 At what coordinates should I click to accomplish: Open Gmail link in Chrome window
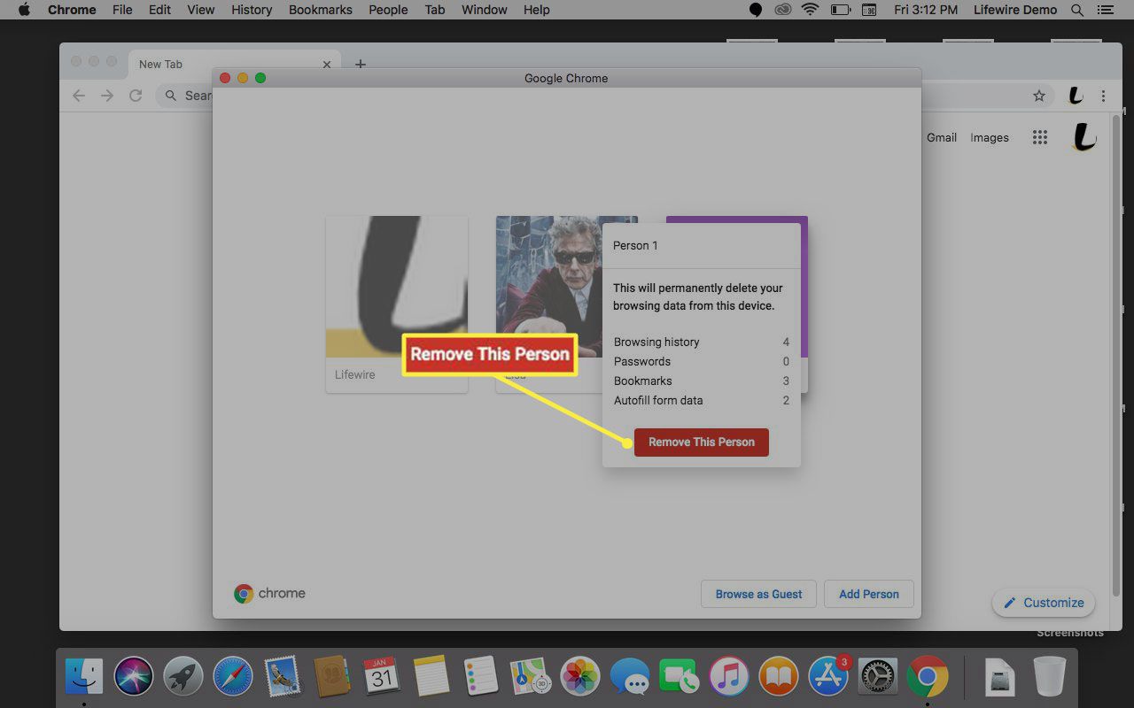tap(942, 137)
